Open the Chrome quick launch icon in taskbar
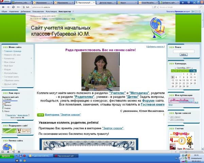The height and width of the screenshot is (163, 204). coord(24,161)
